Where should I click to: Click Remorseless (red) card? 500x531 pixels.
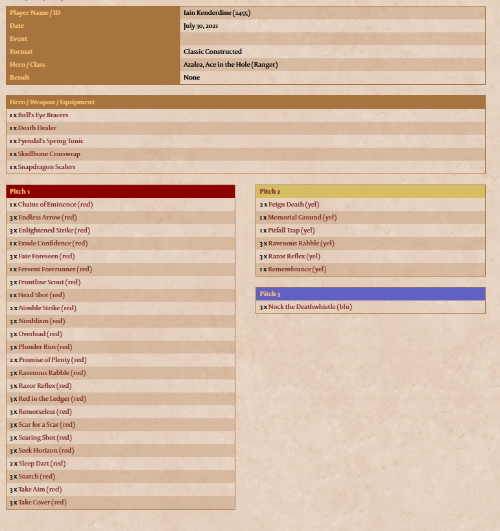tap(45, 411)
